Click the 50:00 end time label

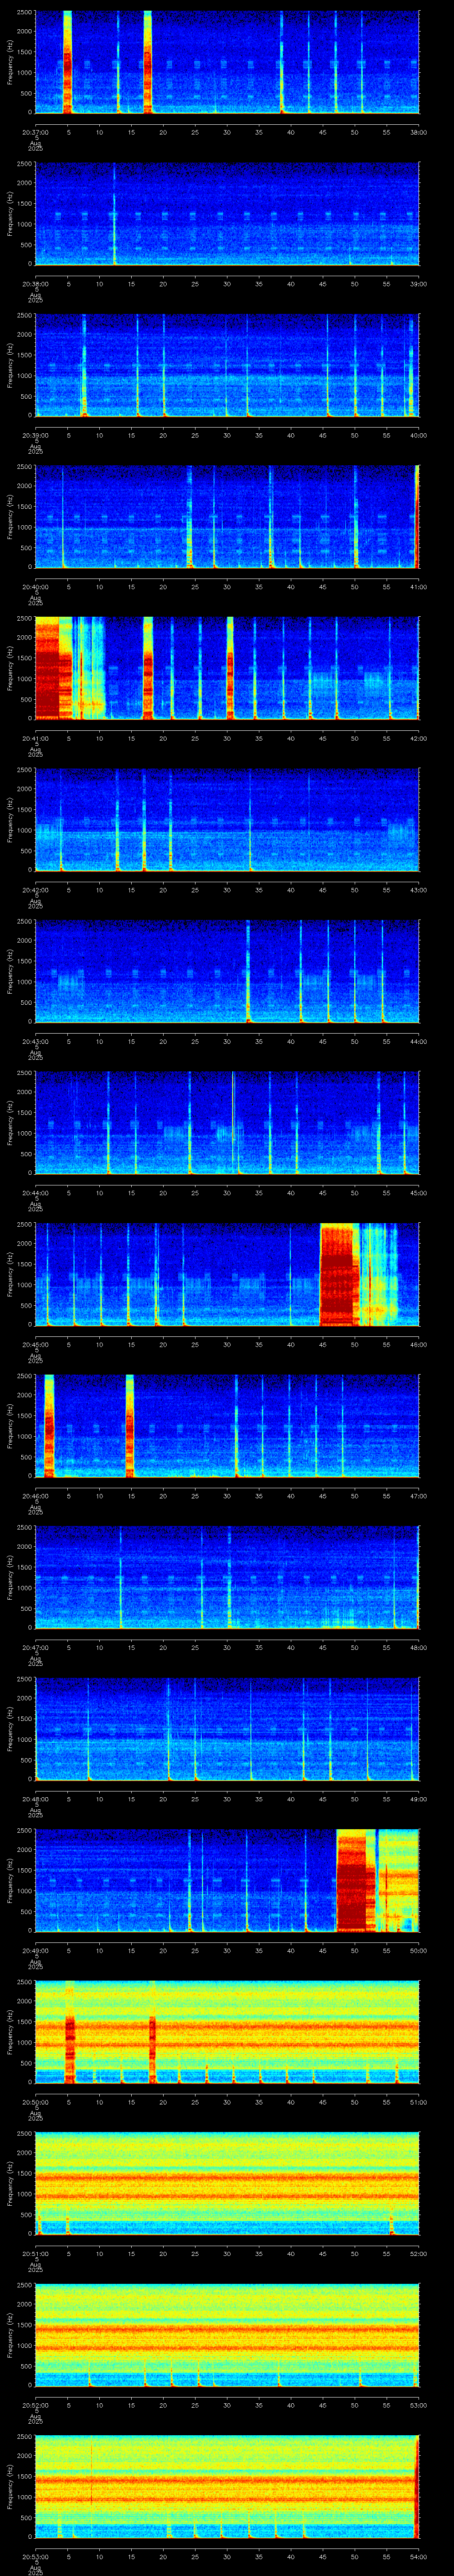tap(419, 1950)
